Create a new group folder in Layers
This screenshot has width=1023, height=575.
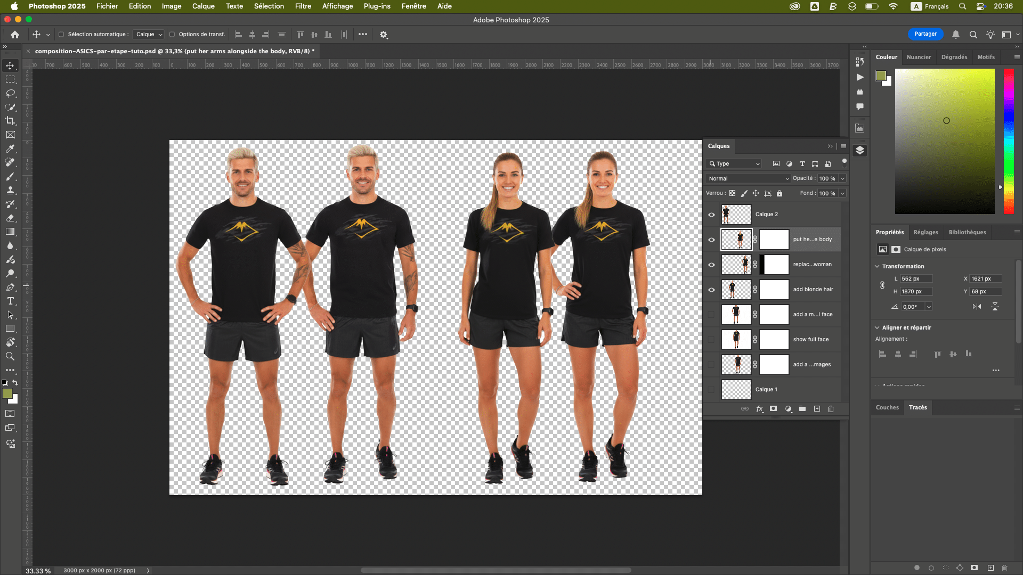[802, 409]
